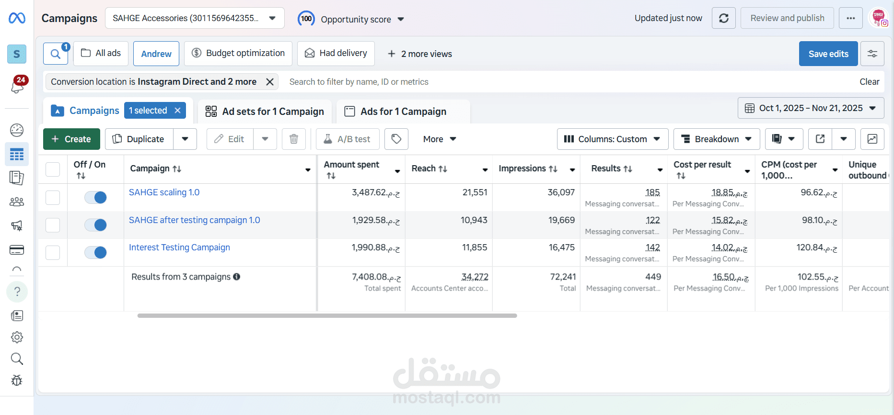This screenshot has height=415, width=894.
Task: Click the tag label icon button
Action: pos(396,139)
